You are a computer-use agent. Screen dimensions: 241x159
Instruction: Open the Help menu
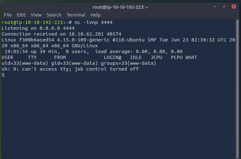tap(95, 15)
